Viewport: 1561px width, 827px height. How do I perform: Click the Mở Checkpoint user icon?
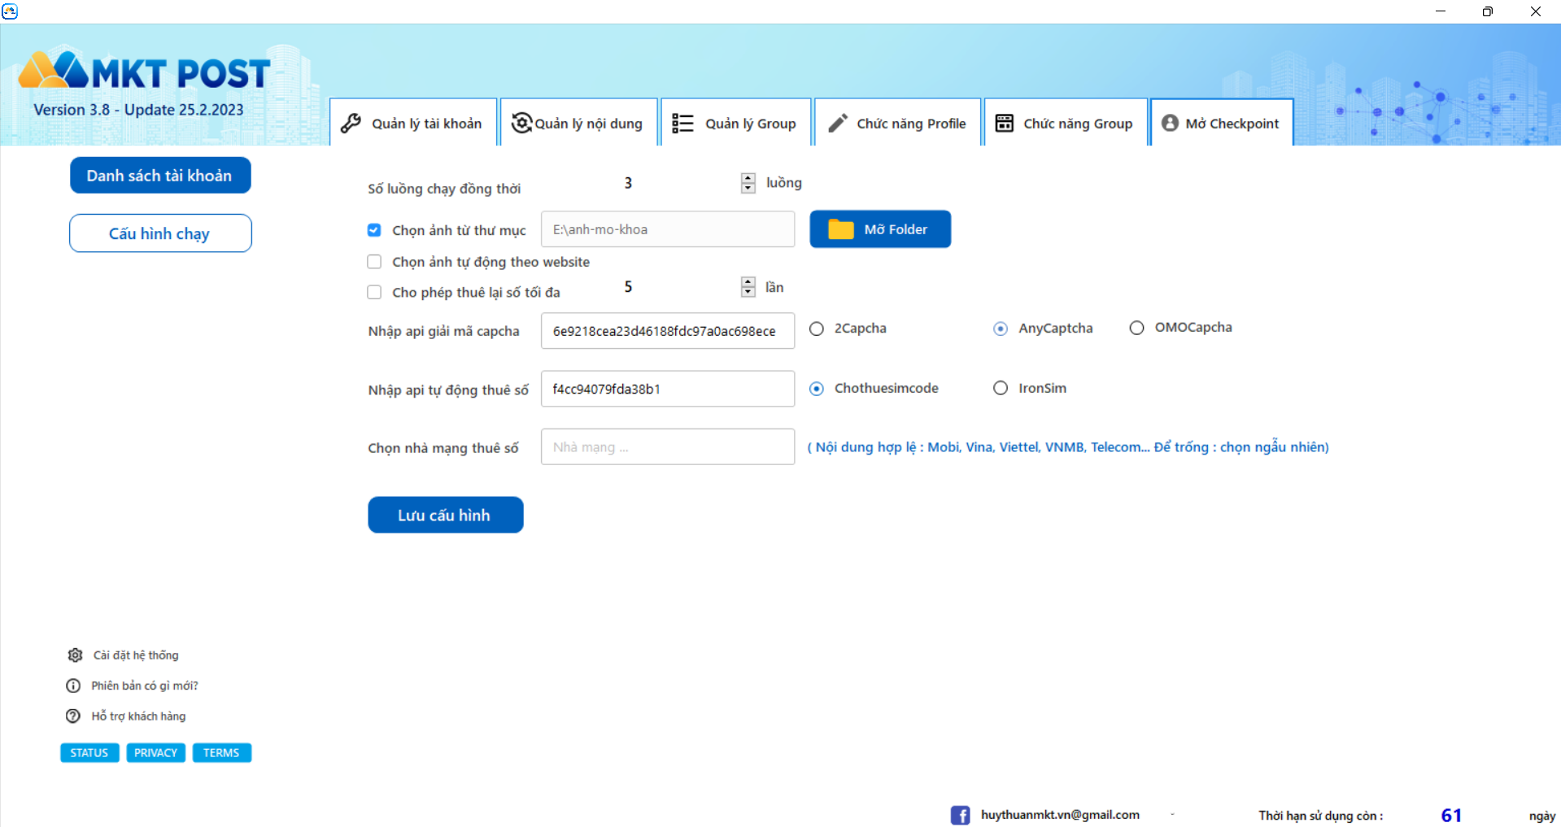point(1170,124)
